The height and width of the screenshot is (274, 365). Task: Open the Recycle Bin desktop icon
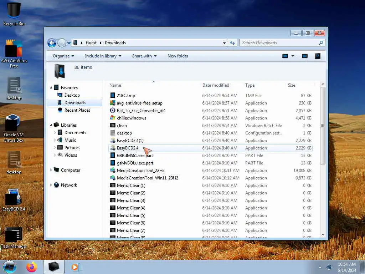(x=14, y=14)
